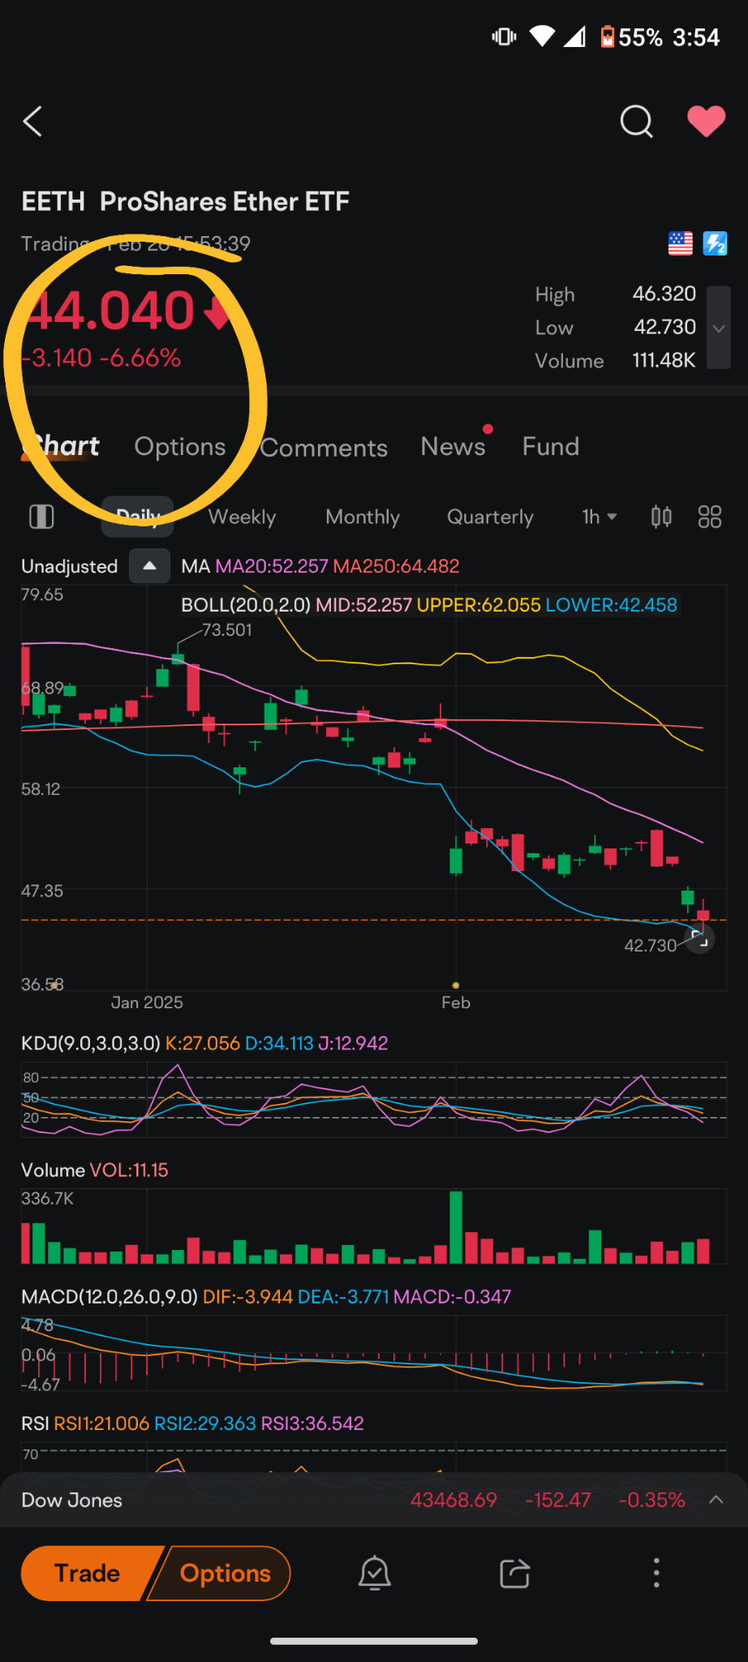748x1662 pixels.
Task: Tap the battery status icon
Action: point(607,37)
